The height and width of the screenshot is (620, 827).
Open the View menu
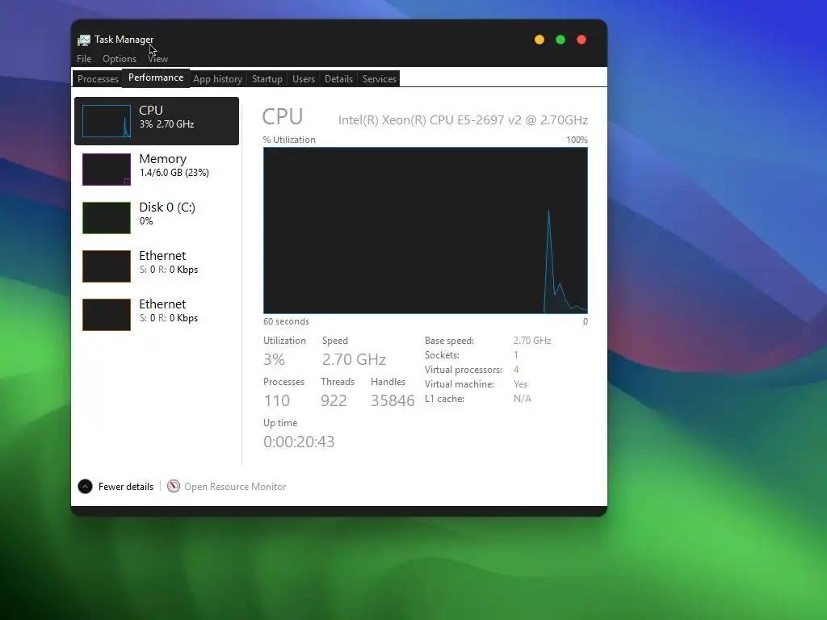click(157, 58)
